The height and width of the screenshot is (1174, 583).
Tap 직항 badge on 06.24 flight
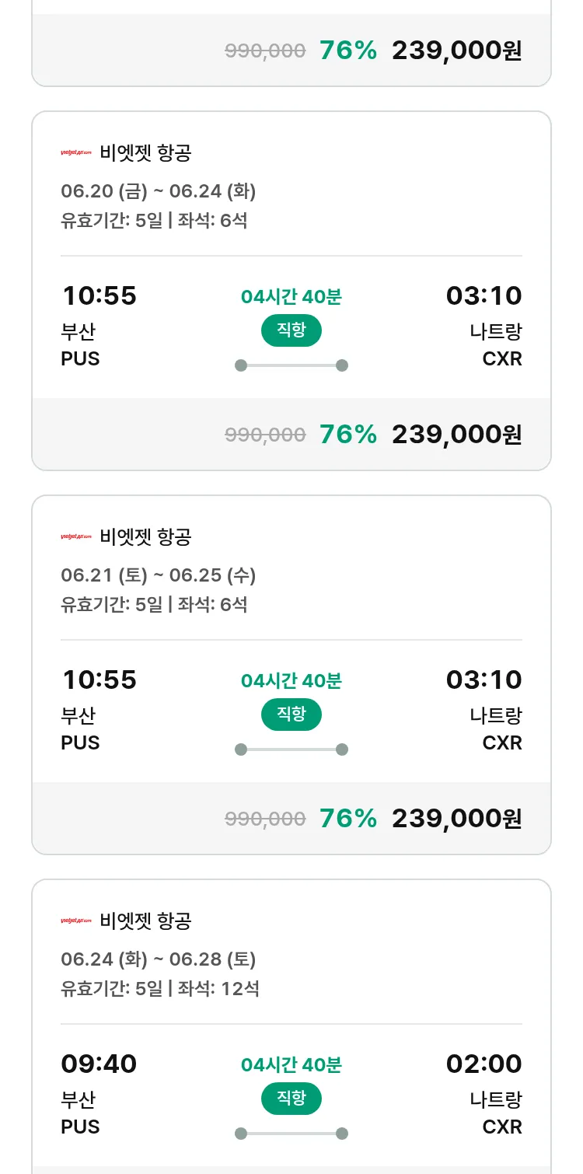pos(291,1099)
